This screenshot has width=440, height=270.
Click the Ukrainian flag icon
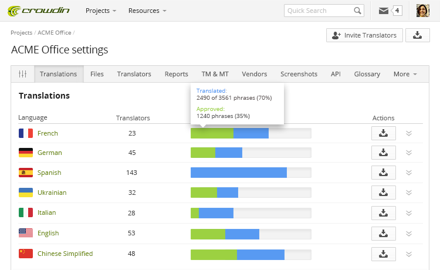26,193
